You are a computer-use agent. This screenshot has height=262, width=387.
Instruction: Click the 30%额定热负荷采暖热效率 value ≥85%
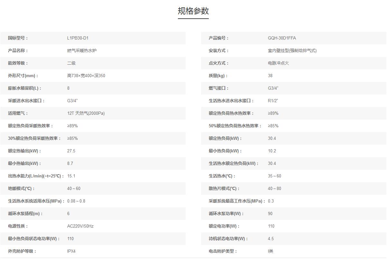pyautogui.click(x=72, y=138)
